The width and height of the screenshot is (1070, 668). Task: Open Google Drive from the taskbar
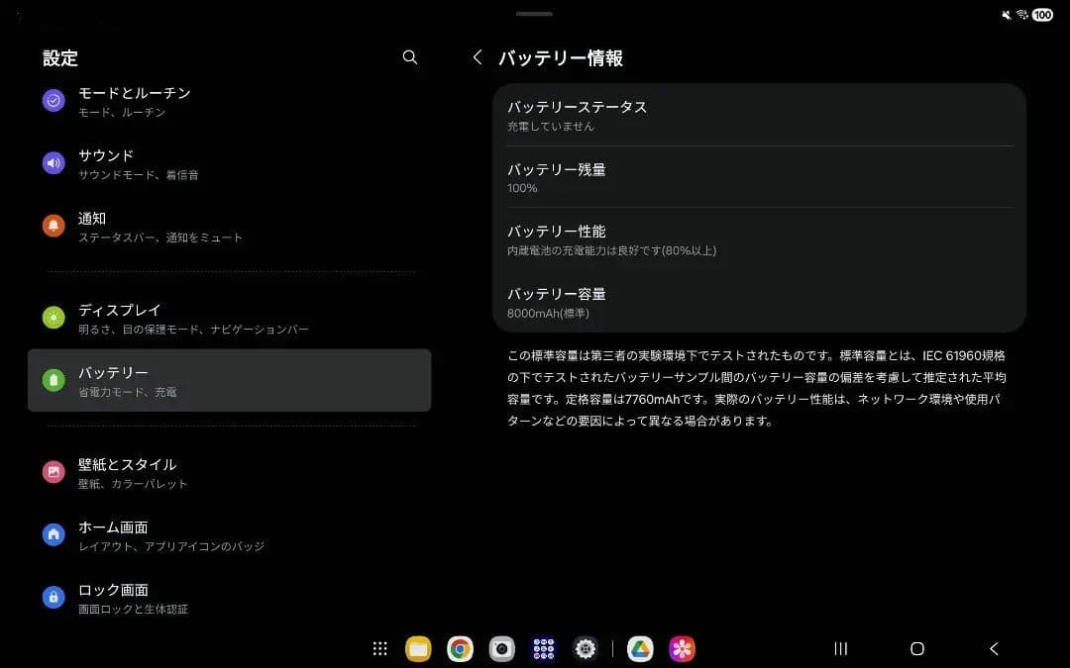(639, 648)
